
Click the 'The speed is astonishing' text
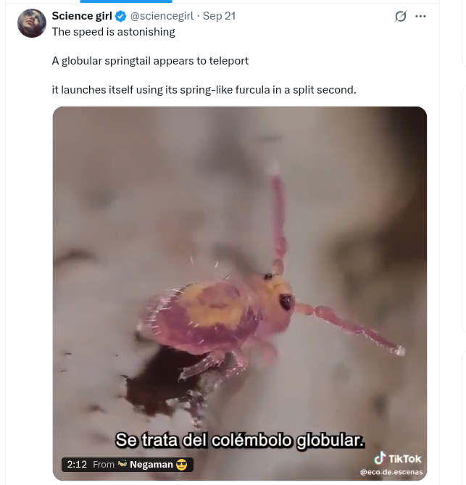113,32
